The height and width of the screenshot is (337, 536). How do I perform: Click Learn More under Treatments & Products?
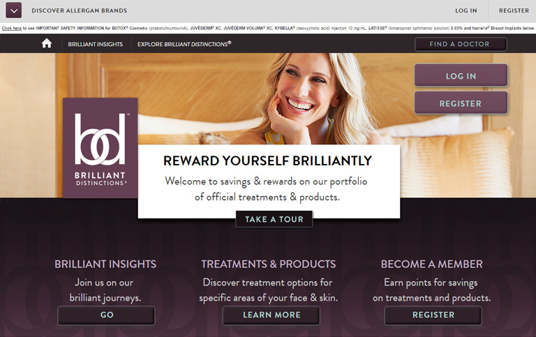271,315
